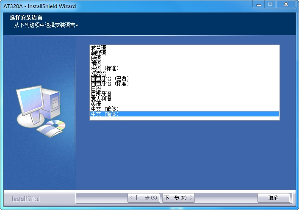
Task: Pick Czech (捷克语) from the list
Action: pyautogui.click(x=98, y=73)
